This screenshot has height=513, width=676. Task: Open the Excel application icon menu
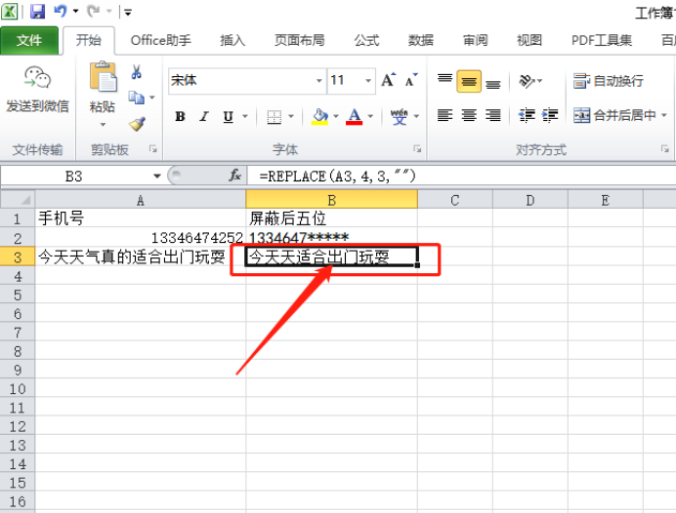(x=9, y=11)
